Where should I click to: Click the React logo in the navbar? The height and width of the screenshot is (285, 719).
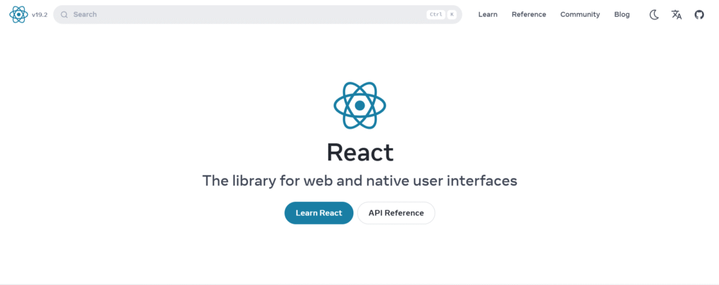click(19, 15)
